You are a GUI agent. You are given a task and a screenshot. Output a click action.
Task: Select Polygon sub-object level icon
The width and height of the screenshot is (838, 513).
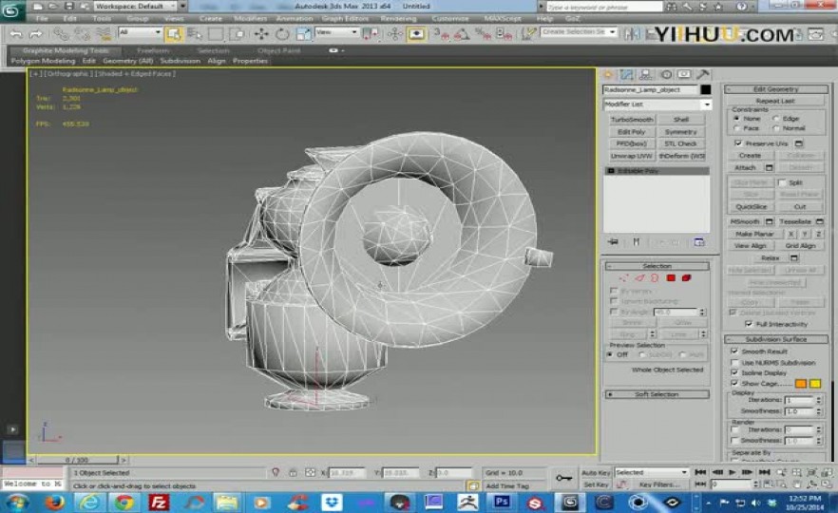pos(671,277)
